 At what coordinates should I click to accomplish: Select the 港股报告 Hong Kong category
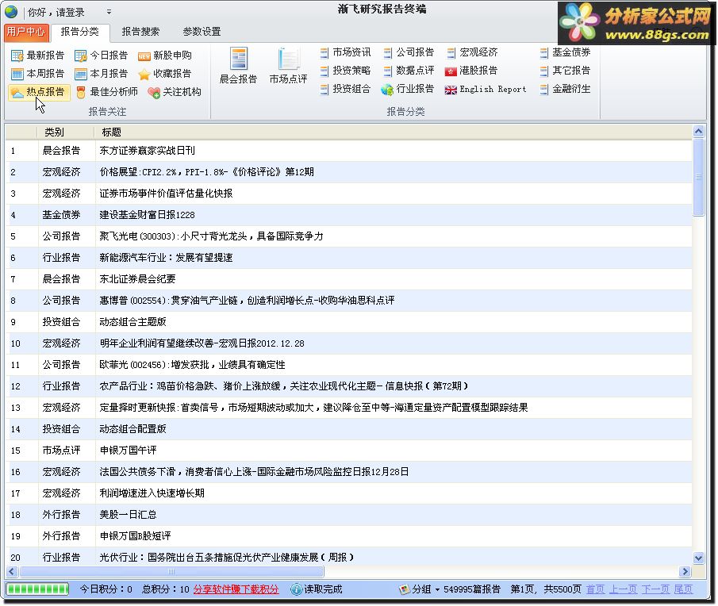tap(471, 71)
